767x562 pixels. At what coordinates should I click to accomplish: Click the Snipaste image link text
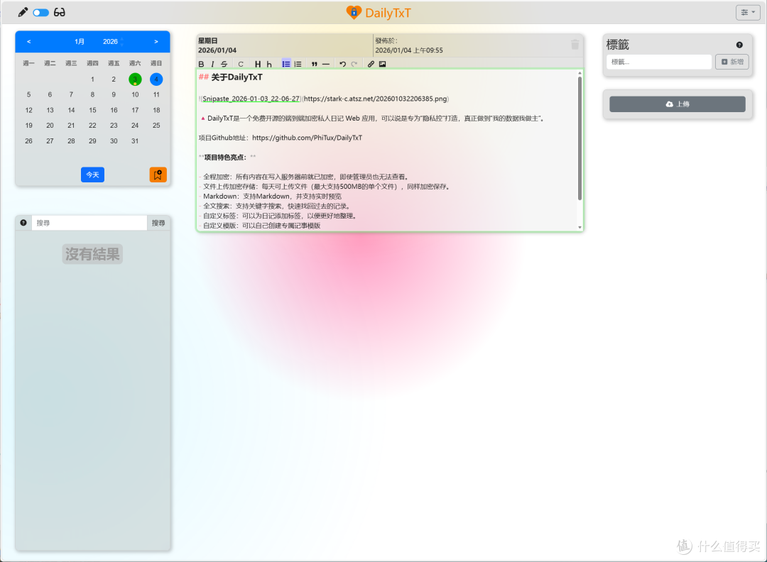251,99
